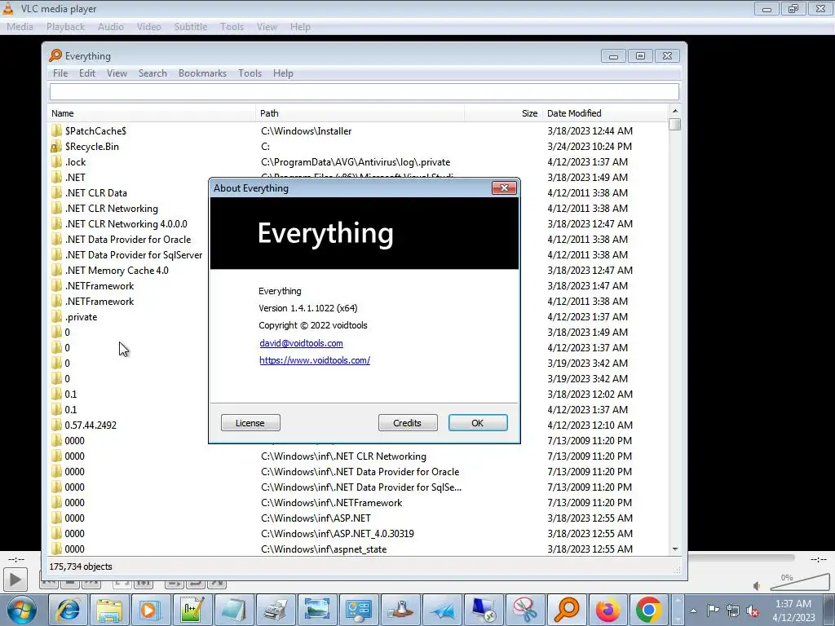Adjust the VLC volume slider

(800, 582)
